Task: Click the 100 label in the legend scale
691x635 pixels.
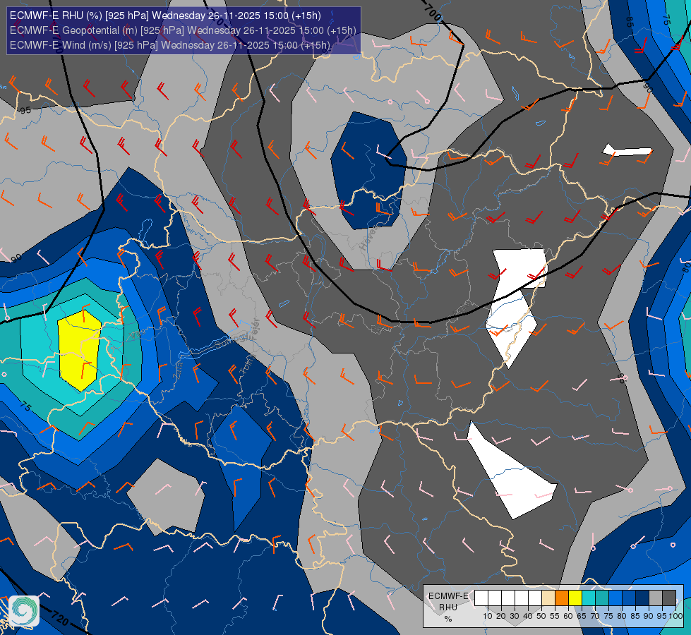Action: [675, 616]
